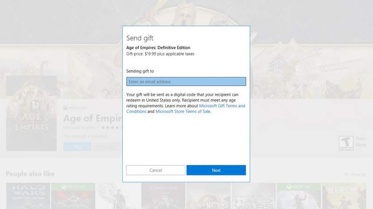Click the Next button
This screenshot has height=209, width=373.
(216, 170)
